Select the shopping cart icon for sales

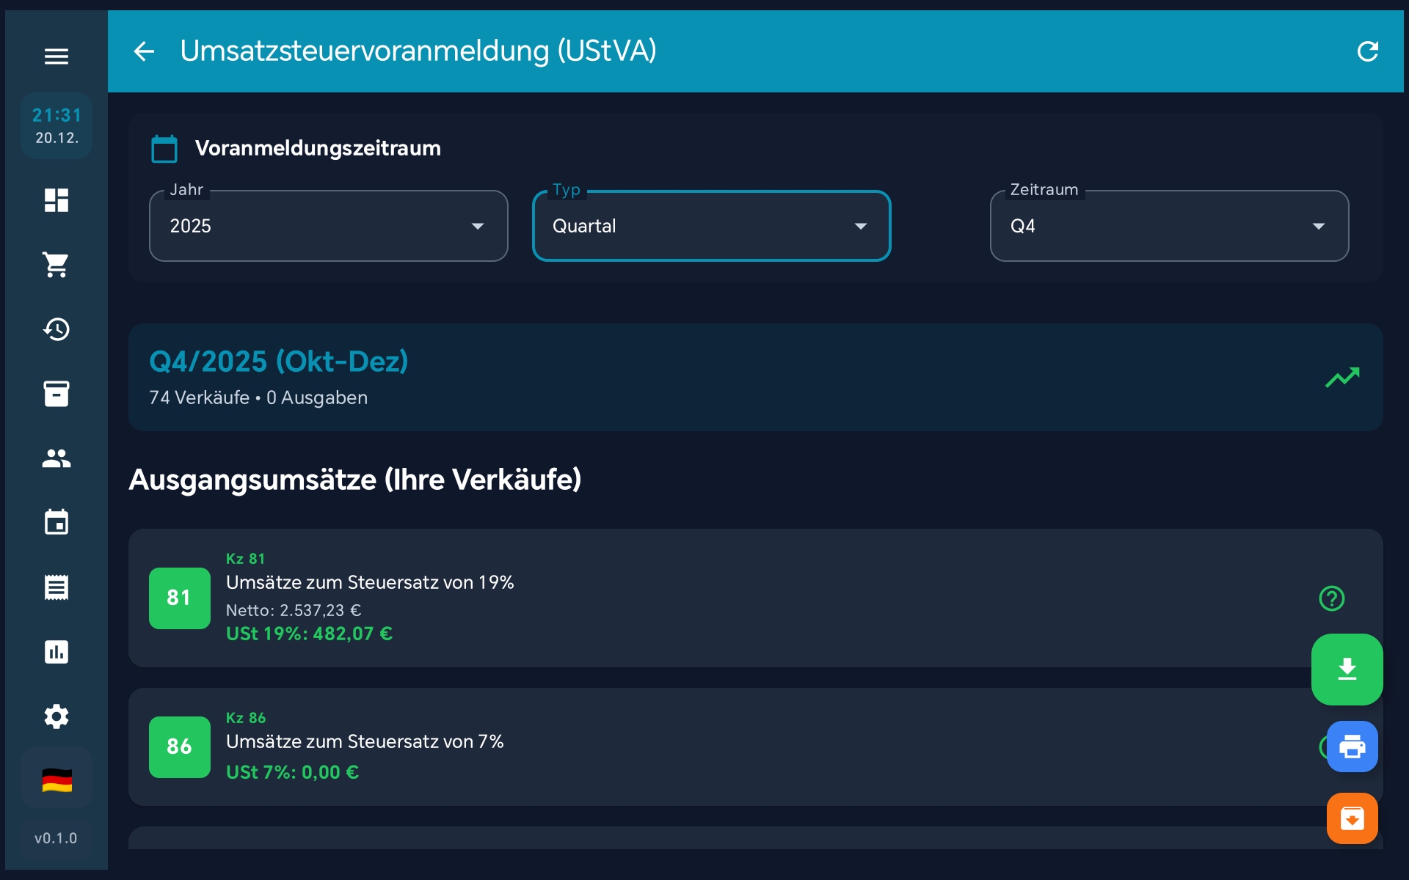click(x=57, y=265)
